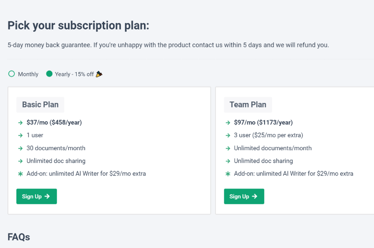
Task: Click arrow icon beside 1 user
Action: [x=21, y=135]
